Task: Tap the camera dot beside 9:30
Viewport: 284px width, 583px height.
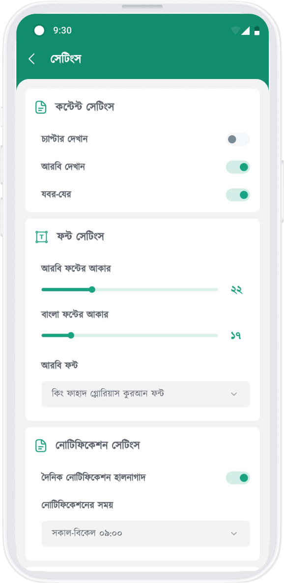Action: click(39, 30)
